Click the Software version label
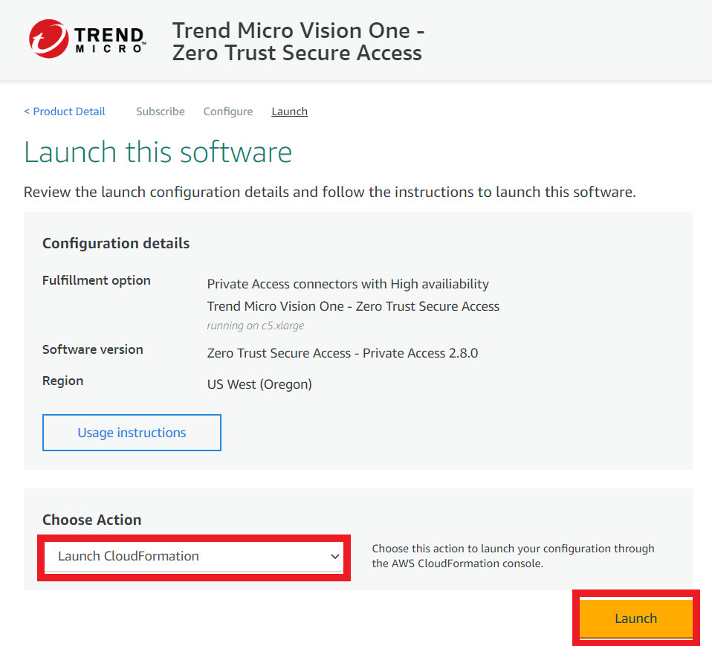Viewport: 712px width, 646px height. (x=92, y=349)
